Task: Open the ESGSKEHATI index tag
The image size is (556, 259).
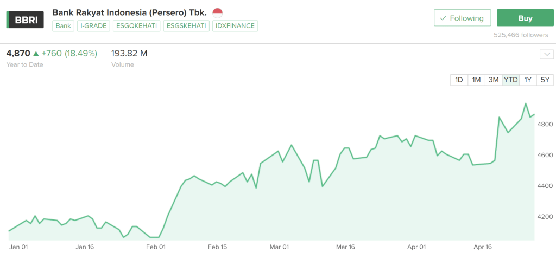Action: (x=186, y=25)
